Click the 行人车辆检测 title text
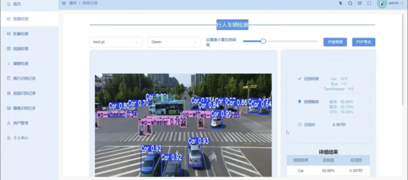The width and height of the screenshot is (408, 180). [x=232, y=25]
